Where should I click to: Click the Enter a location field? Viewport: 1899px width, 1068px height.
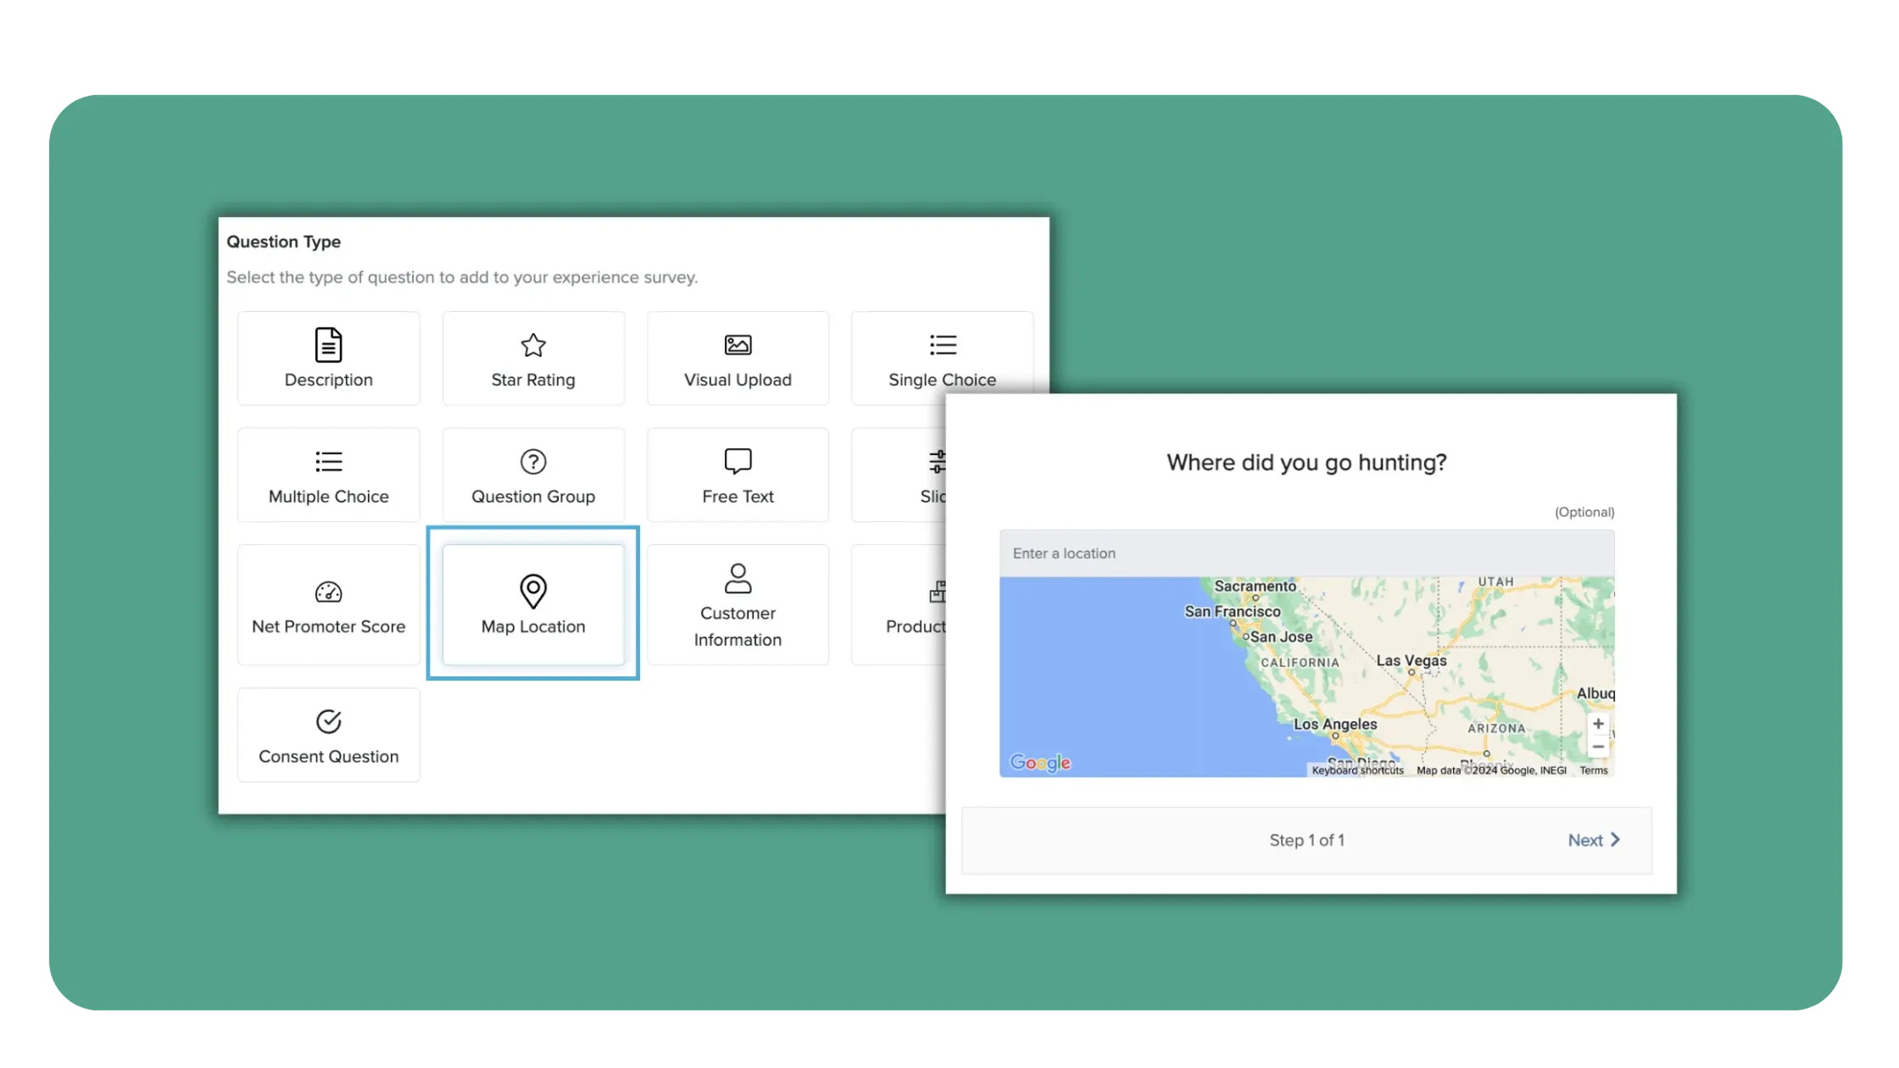coord(1306,553)
